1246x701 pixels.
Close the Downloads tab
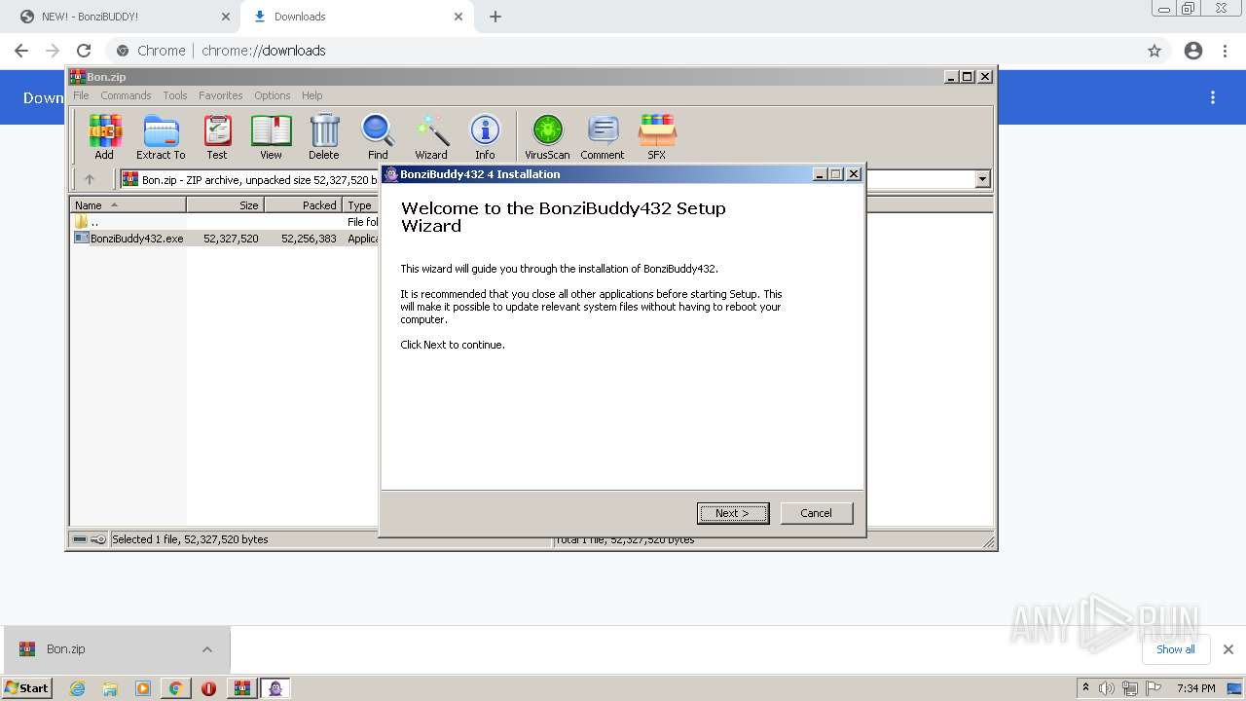click(458, 17)
